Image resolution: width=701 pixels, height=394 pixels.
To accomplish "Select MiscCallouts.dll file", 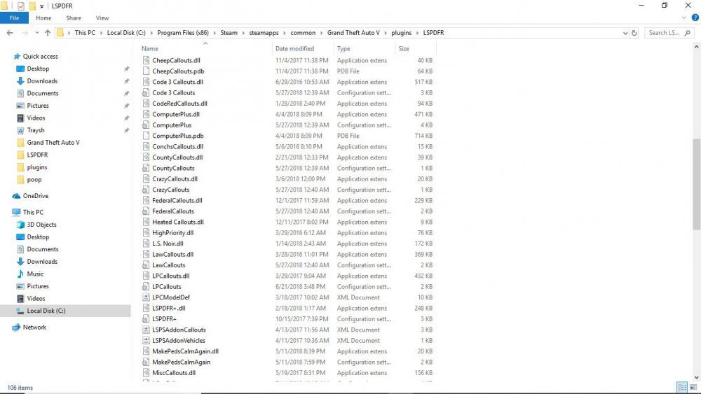I will pyautogui.click(x=174, y=372).
